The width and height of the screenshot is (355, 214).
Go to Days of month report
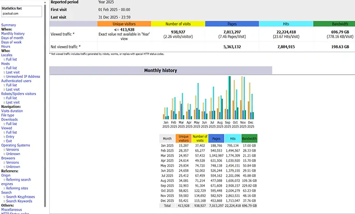(13, 38)
